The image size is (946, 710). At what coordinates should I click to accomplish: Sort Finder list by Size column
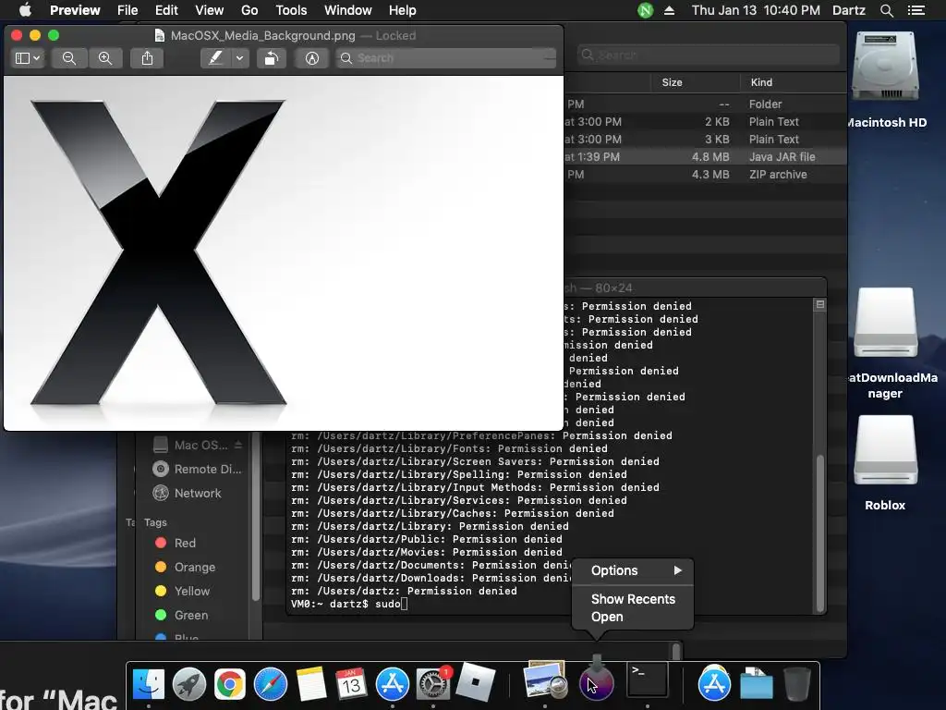tap(673, 82)
